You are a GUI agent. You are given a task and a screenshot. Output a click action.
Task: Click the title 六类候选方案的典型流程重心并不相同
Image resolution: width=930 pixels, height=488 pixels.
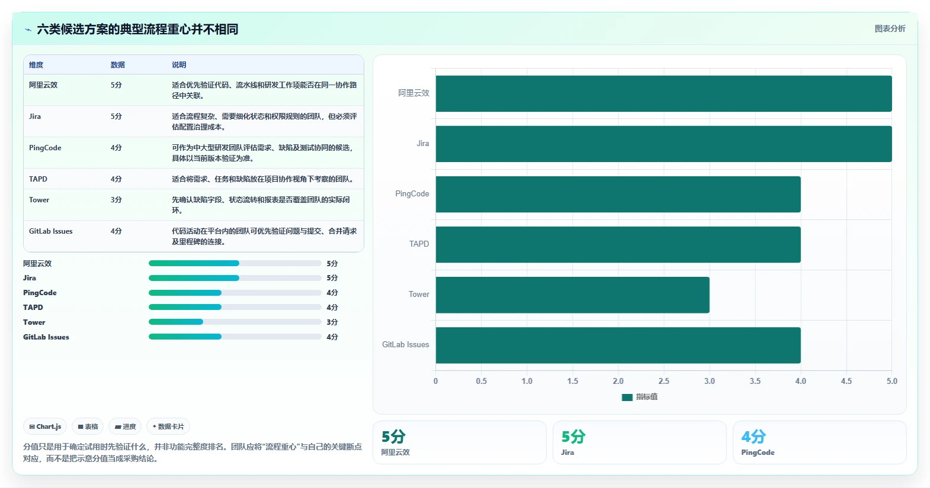137,29
